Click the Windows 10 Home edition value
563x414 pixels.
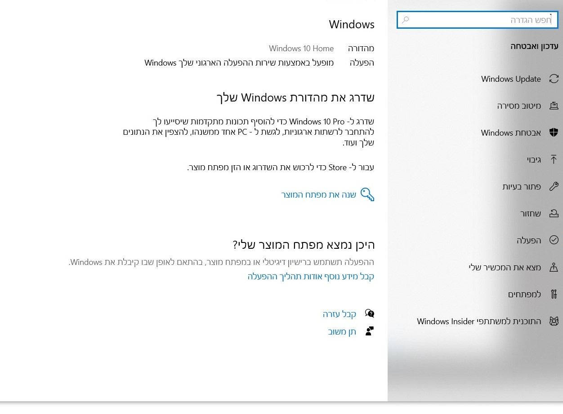tap(301, 48)
